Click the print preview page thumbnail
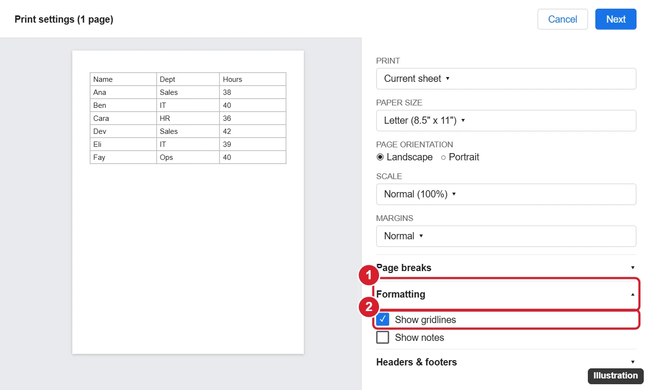The height and width of the screenshot is (390, 651). pyautogui.click(x=188, y=202)
